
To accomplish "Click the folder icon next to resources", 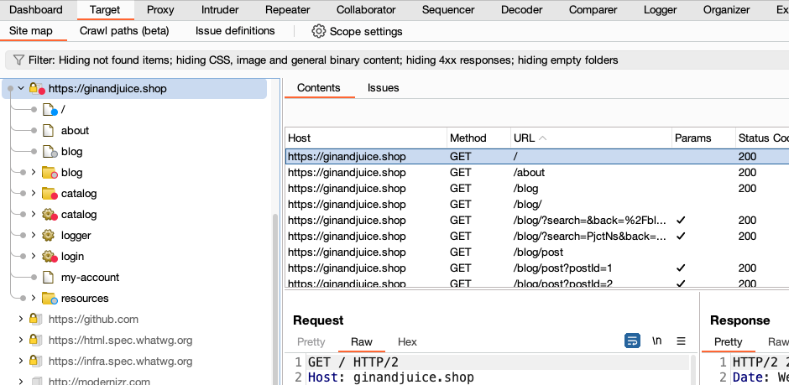I will click(49, 299).
